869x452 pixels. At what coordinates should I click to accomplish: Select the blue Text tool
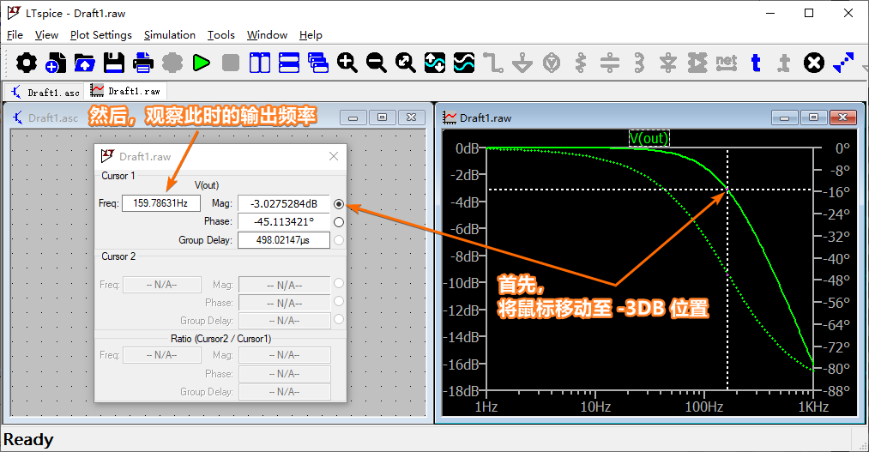[756, 63]
